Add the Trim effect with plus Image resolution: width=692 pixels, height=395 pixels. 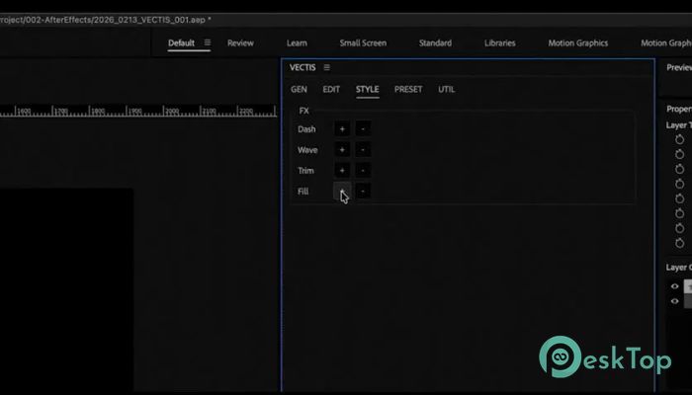coord(342,170)
